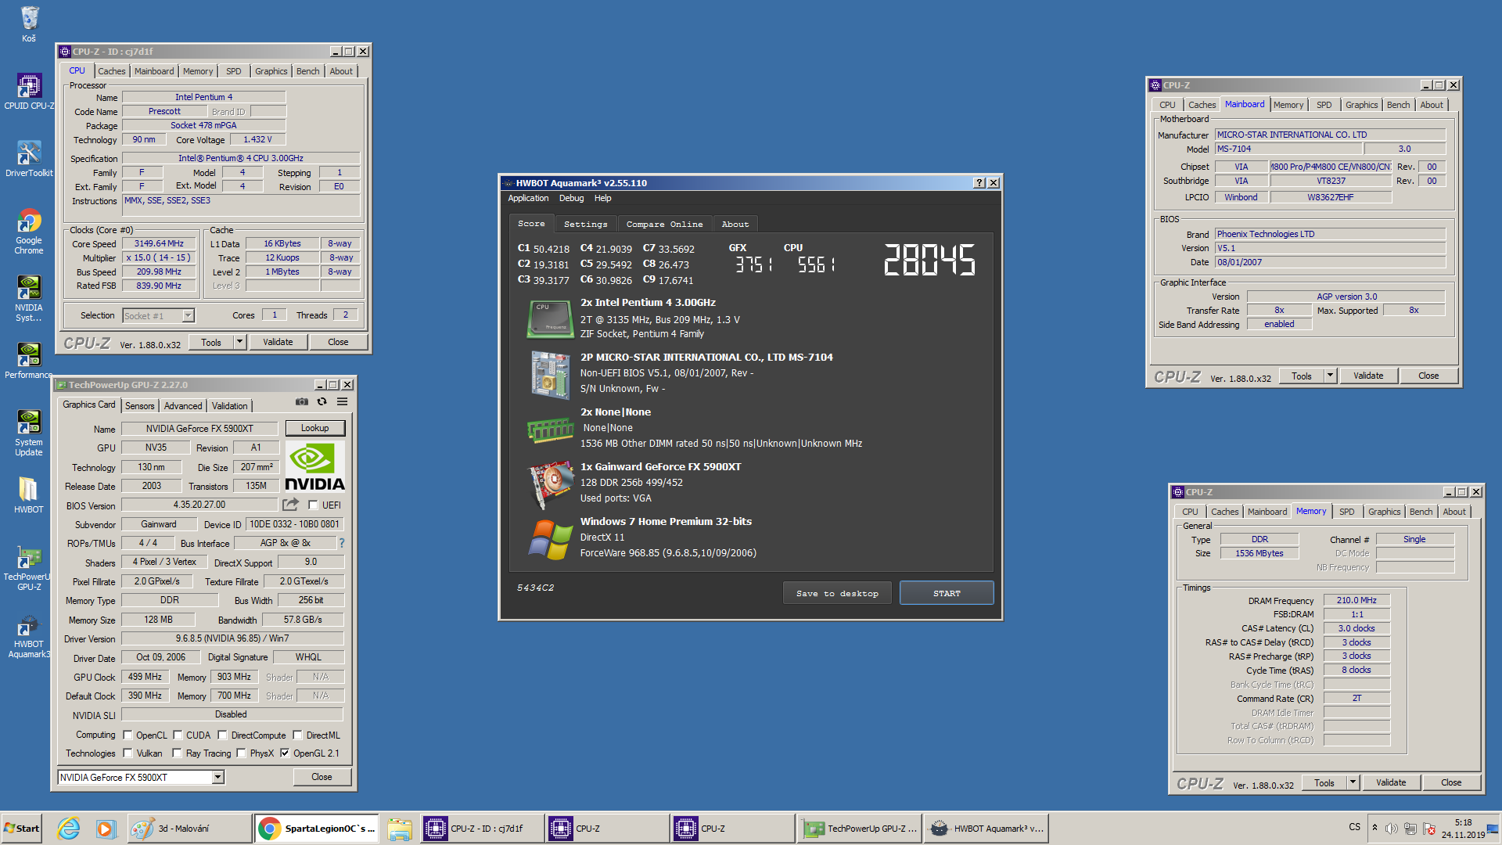Click the network tray icon
Screen dimensions: 1502x845
(x=1410, y=829)
